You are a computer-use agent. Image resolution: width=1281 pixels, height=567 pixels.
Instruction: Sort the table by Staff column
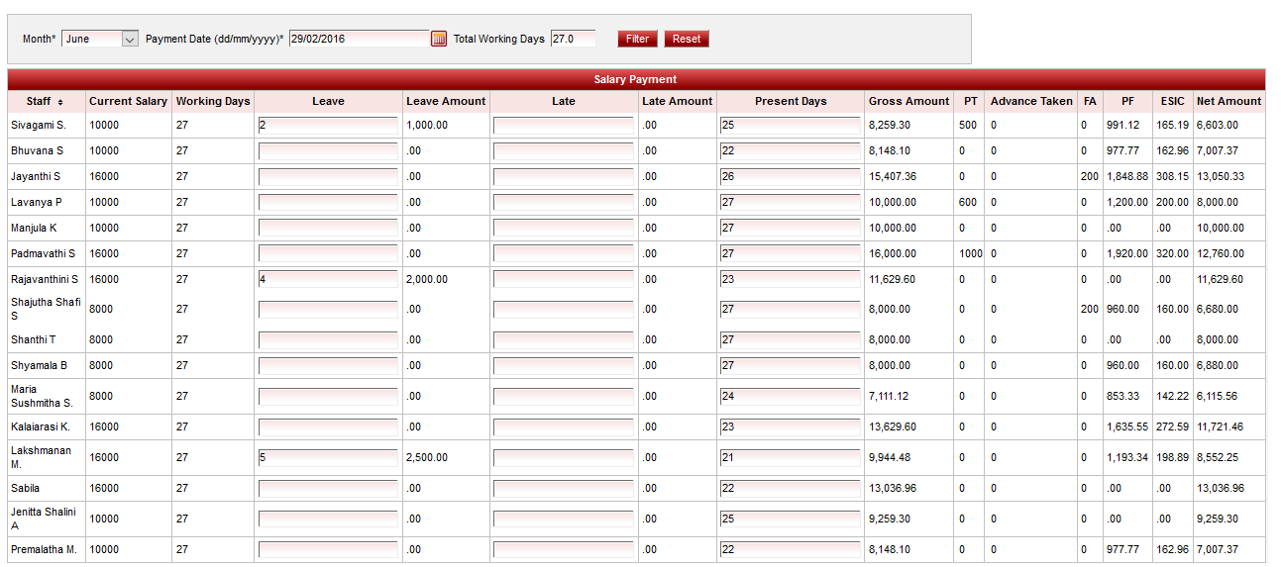coord(46,101)
